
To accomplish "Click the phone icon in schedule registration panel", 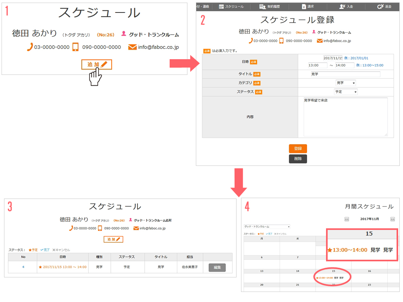I will pyautogui.click(x=251, y=41).
